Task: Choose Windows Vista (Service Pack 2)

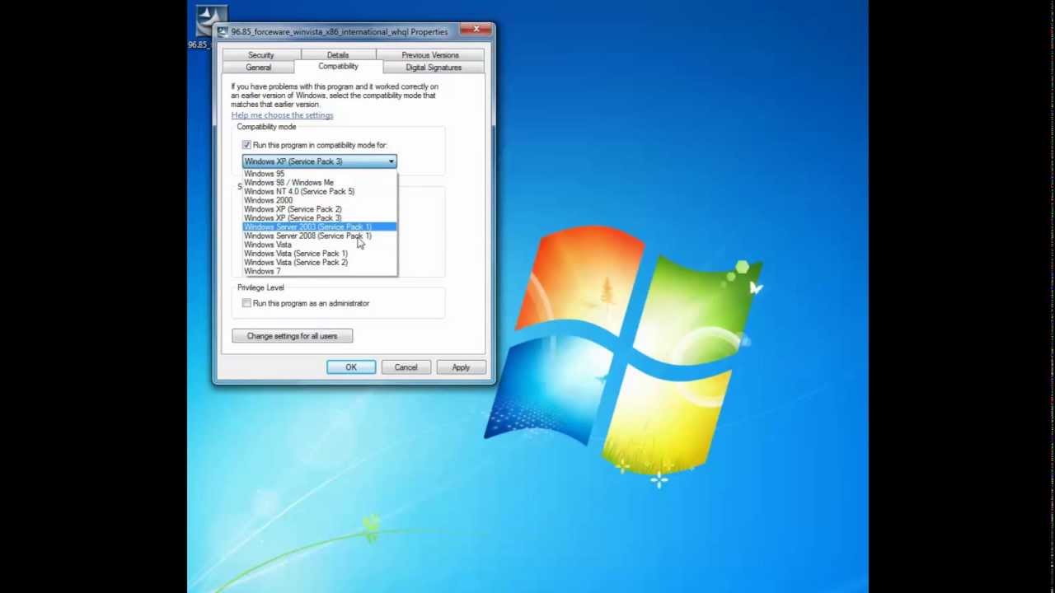Action: tap(319, 262)
